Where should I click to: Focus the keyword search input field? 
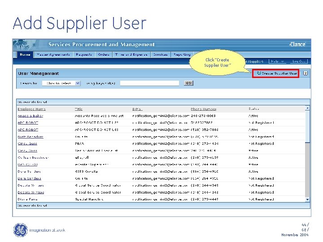click(x=149, y=83)
